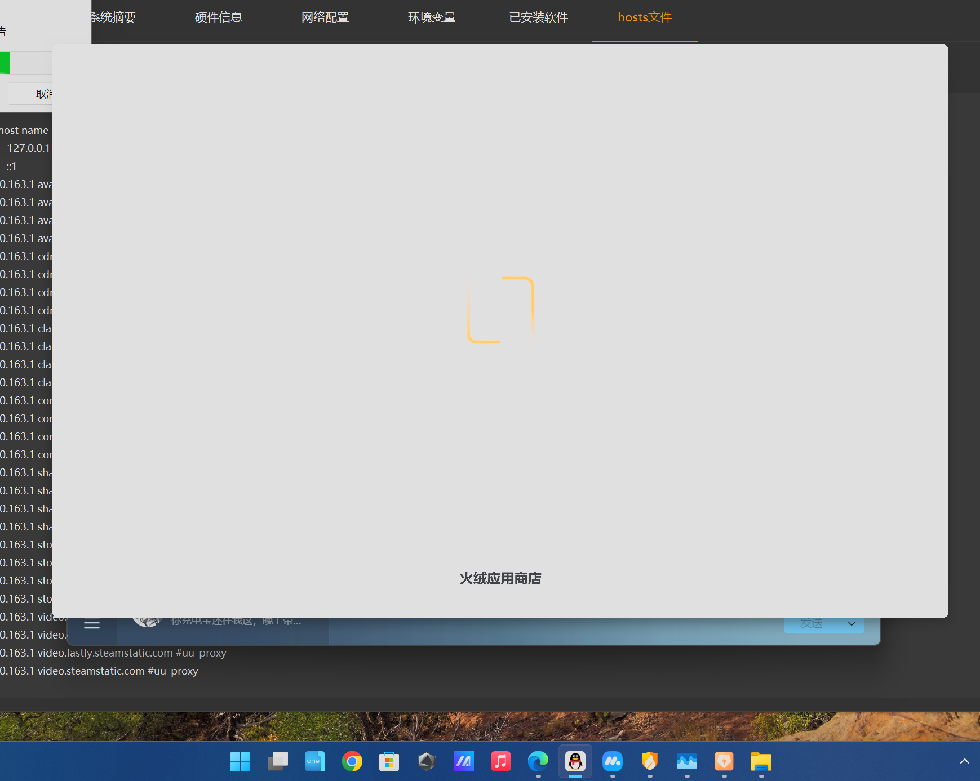Open the purple slanted-stripes app on taskbar

coord(464,762)
